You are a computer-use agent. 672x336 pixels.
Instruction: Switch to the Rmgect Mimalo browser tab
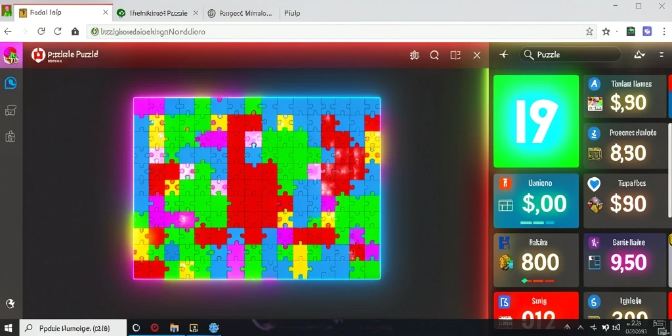pos(240,13)
